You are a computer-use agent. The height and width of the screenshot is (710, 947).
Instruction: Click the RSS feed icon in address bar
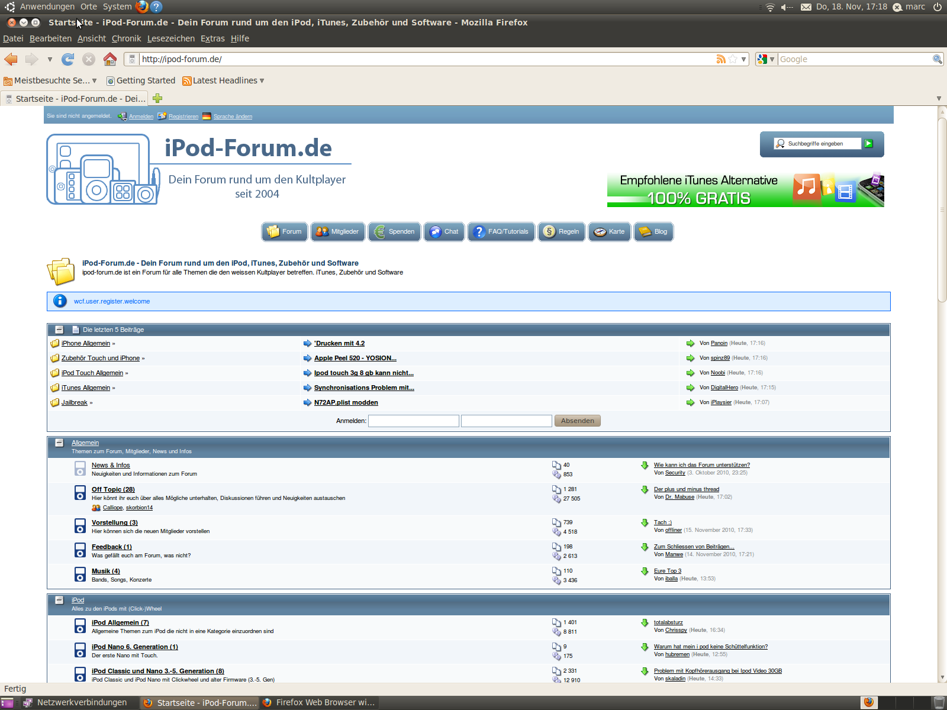(721, 59)
